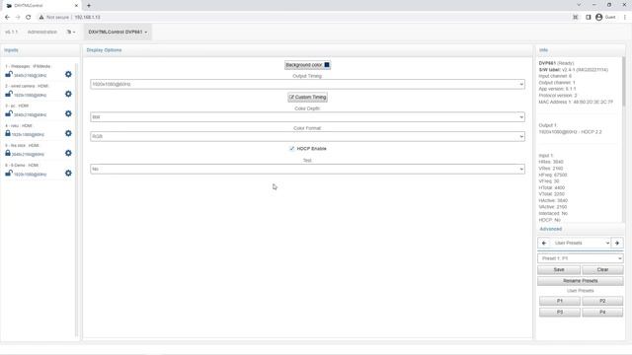Uncheck the HDCP Enable checkbox
Image resolution: width=632 pixels, height=355 pixels.
(x=292, y=149)
